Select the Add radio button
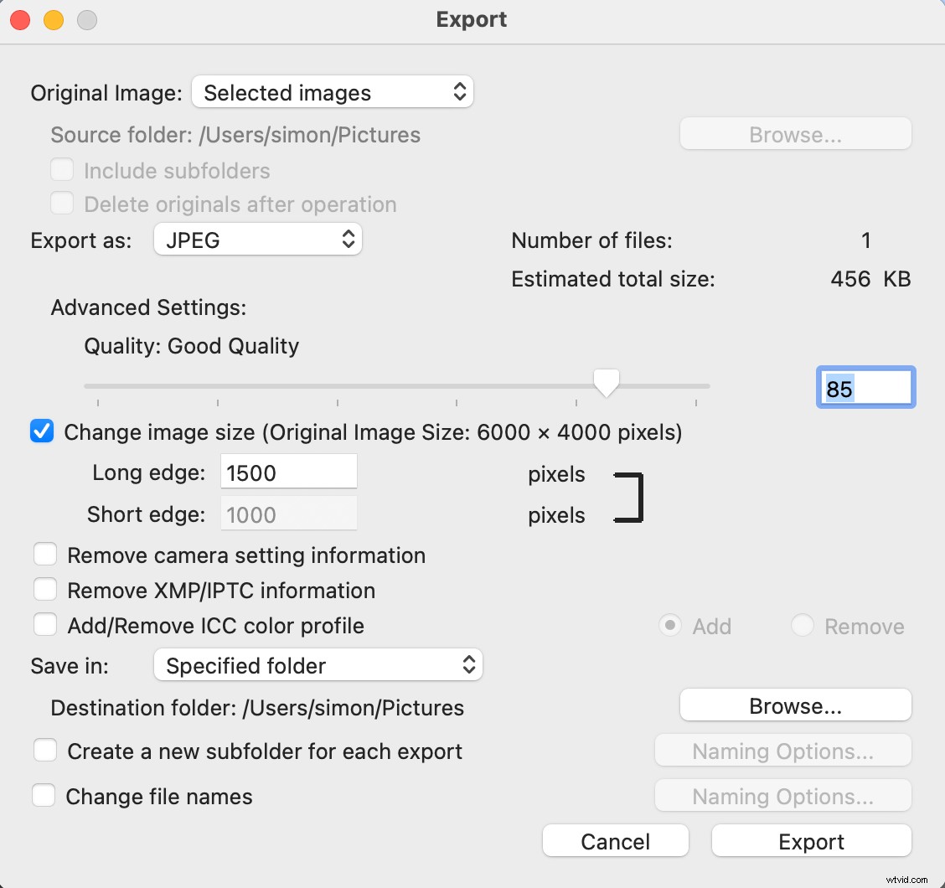The image size is (945, 888). pyautogui.click(x=670, y=625)
